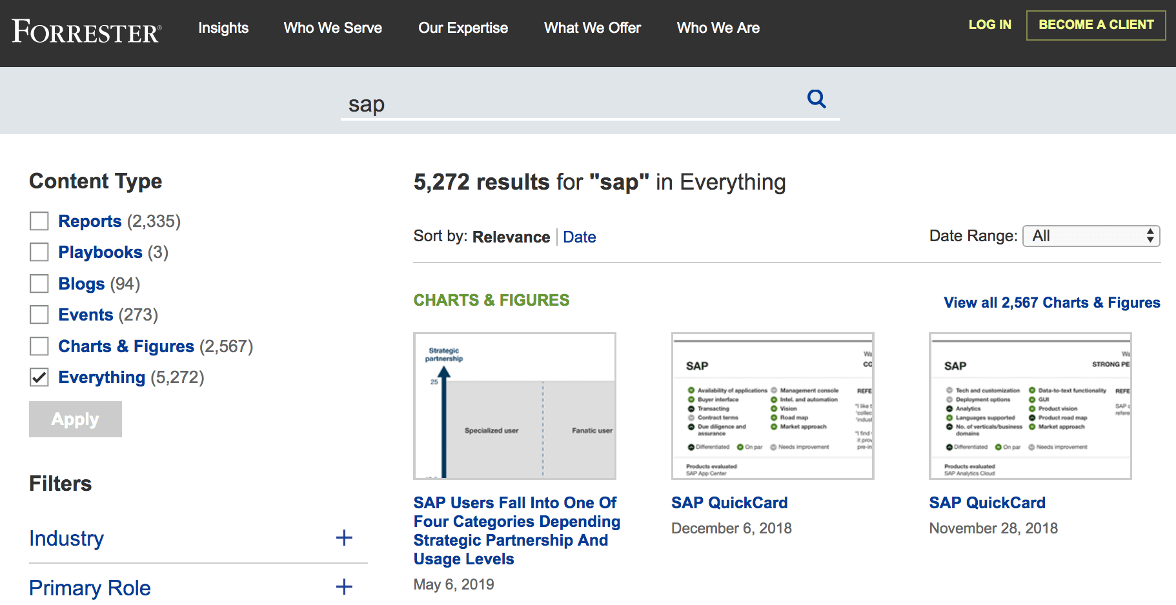This screenshot has height=605, width=1176.
Task: Click the Primary Role filter heading
Action: point(90,588)
